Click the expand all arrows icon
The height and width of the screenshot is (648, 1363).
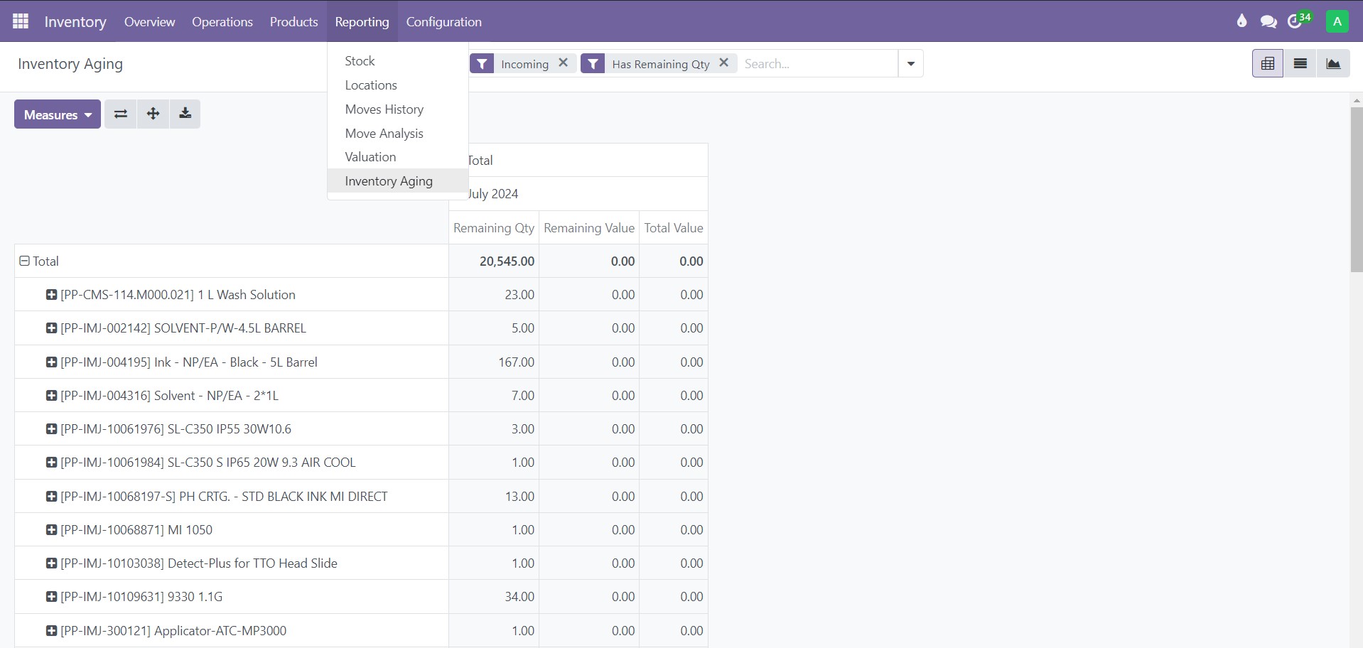pyautogui.click(x=153, y=114)
